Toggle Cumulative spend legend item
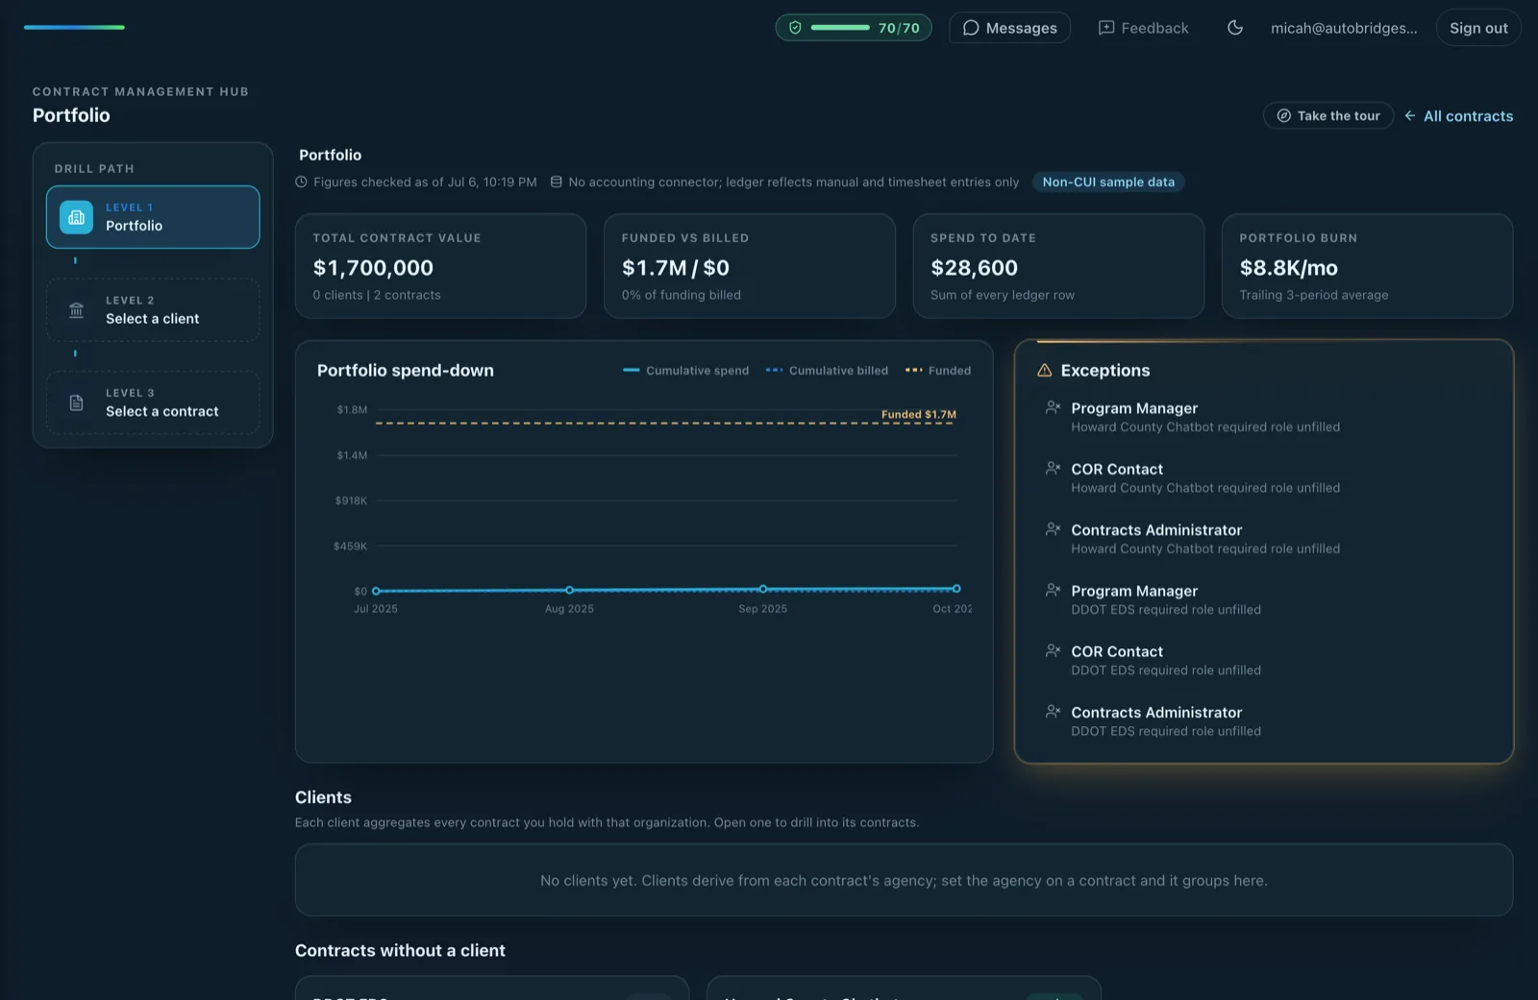 tap(686, 371)
